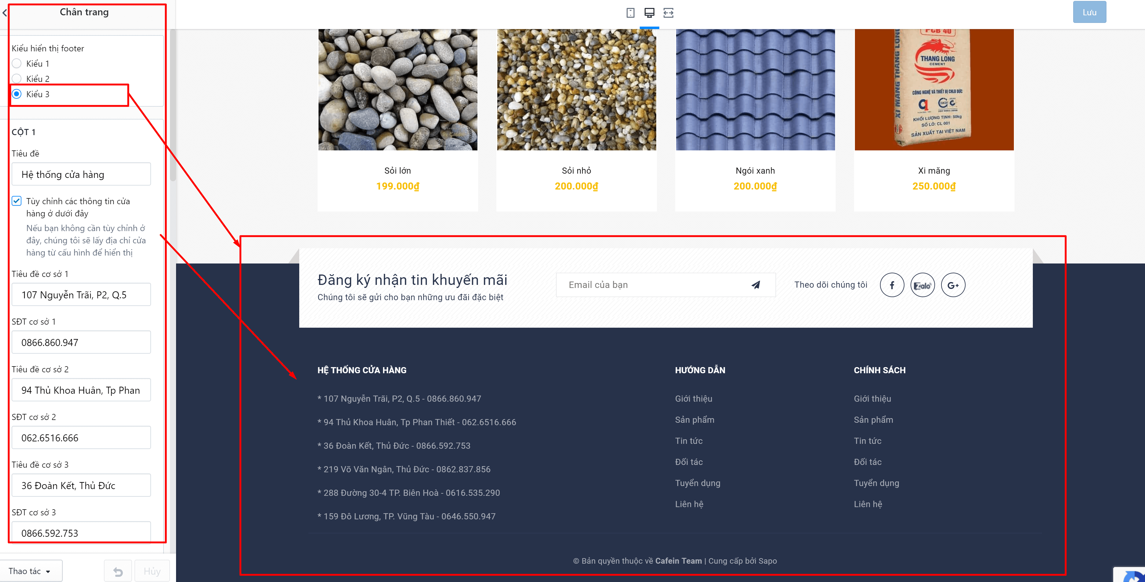Open Liên hệ under Hướng dẫn

(689, 504)
